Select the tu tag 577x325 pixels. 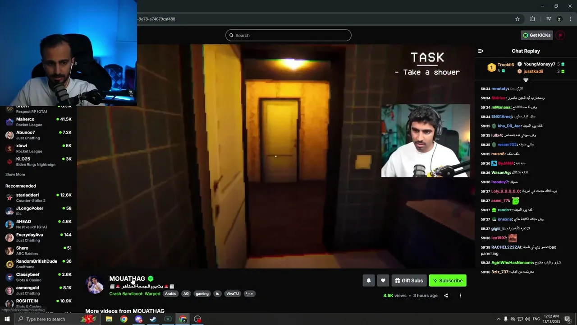pos(217,293)
